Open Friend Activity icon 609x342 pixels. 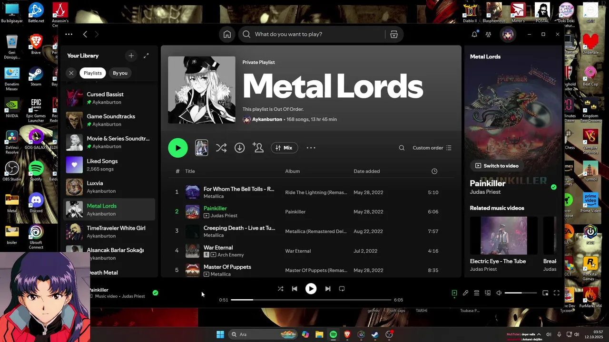click(488, 34)
